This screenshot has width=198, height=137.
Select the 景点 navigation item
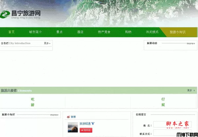(59, 32)
